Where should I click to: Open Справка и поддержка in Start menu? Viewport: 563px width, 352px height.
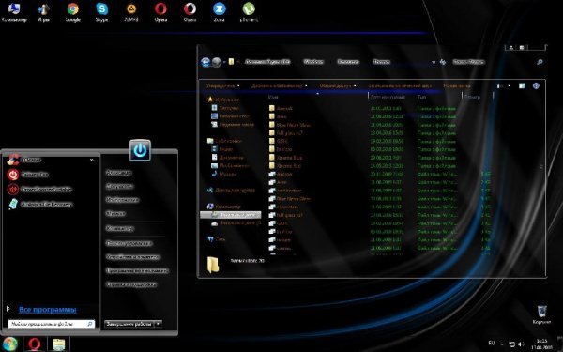pyautogui.click(x=130, y=284)
